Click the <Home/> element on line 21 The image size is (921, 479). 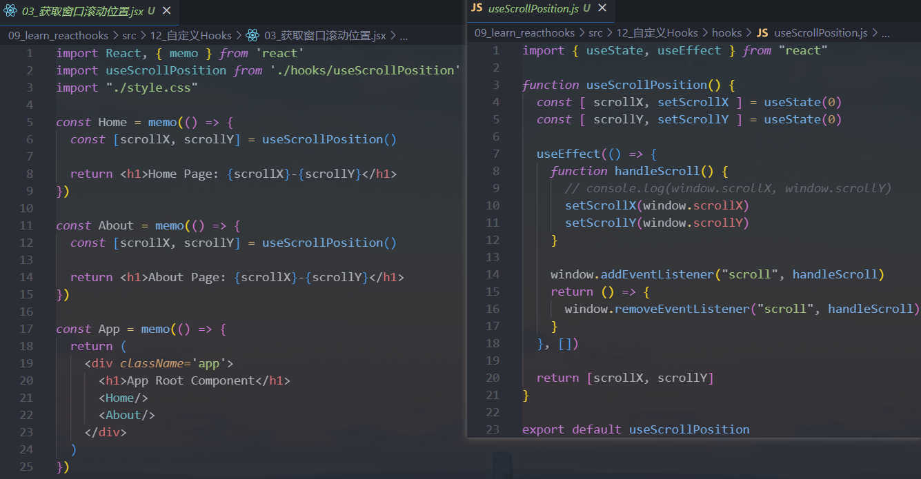click(x=123, y=398)
